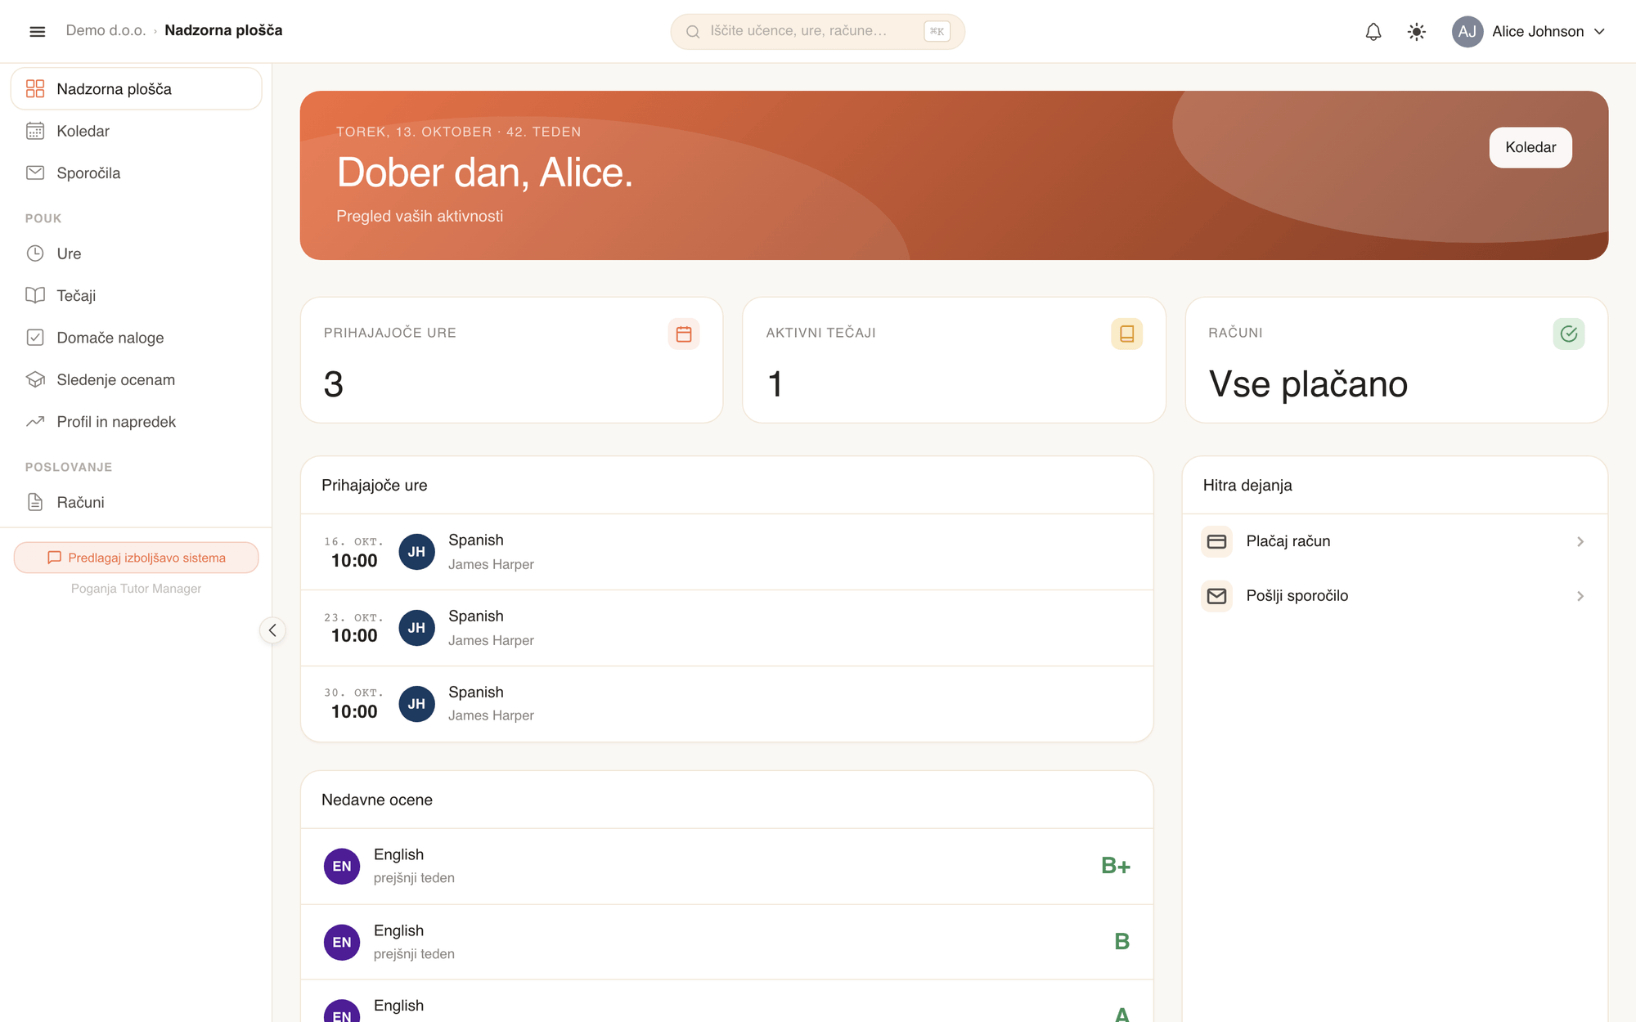Open notifications bell icon

pyautogui.click(x=1373, y=32)
